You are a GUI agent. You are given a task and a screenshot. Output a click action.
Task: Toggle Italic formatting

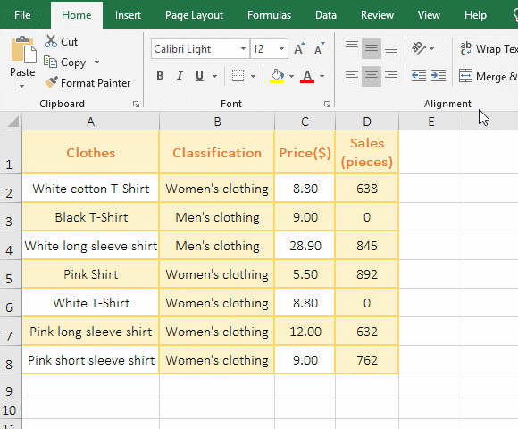[180, 76]
